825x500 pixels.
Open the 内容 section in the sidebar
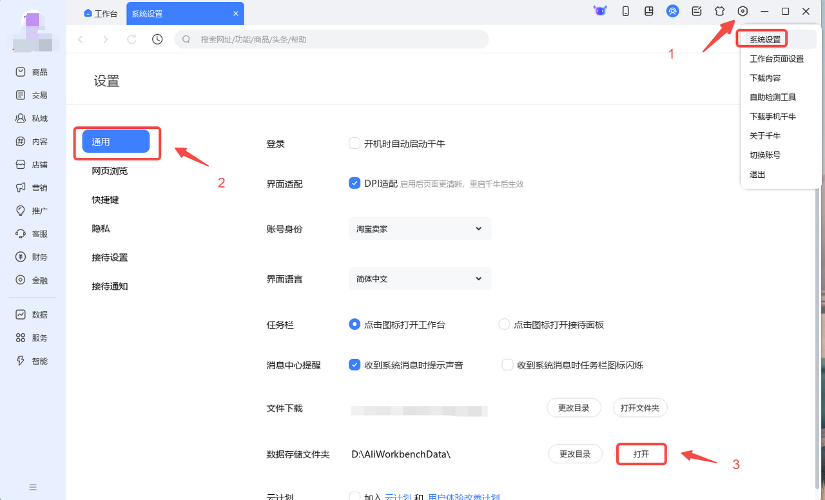coord(32,142)
